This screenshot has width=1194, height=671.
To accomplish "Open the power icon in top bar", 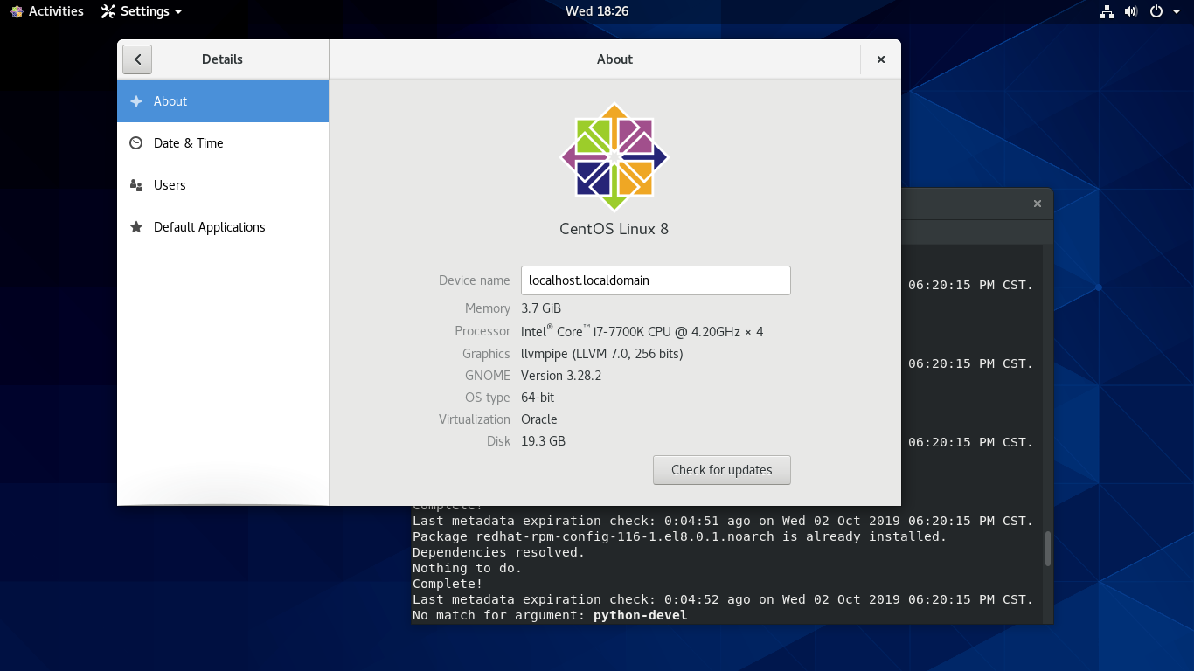I will pyautogui.click(x=1156, y=11).
